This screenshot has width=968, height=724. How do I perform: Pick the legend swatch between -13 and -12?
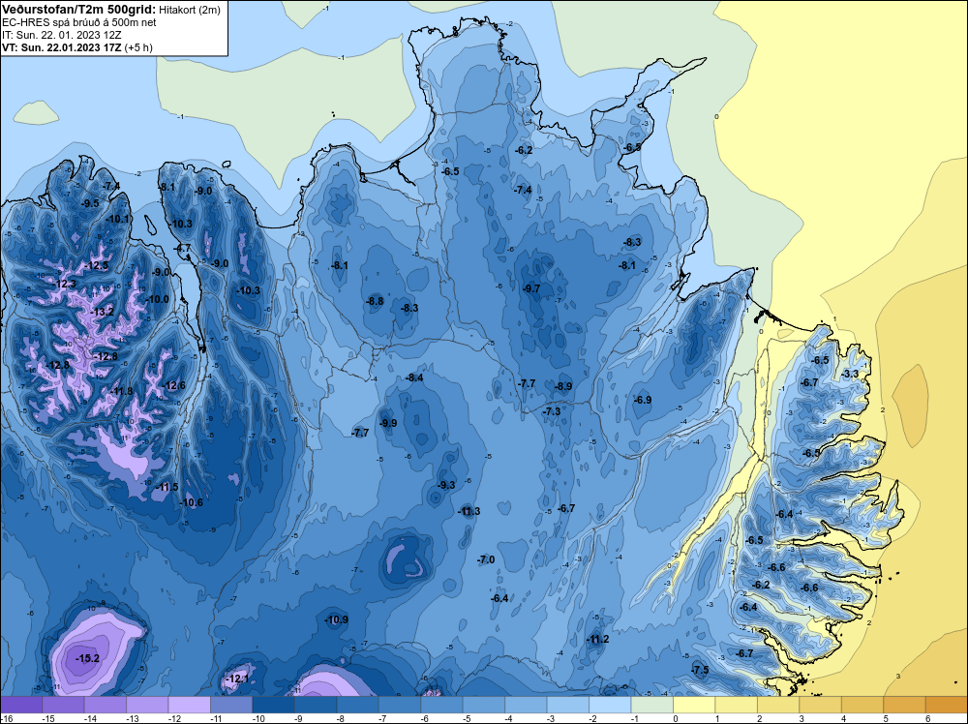coord(147,705)
